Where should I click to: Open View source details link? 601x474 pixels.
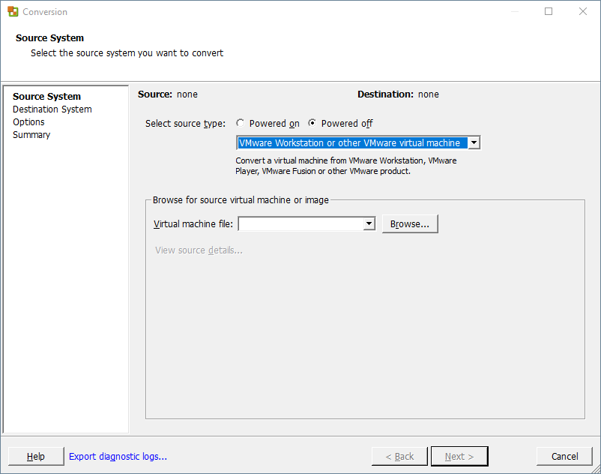(x=199, y=250)
